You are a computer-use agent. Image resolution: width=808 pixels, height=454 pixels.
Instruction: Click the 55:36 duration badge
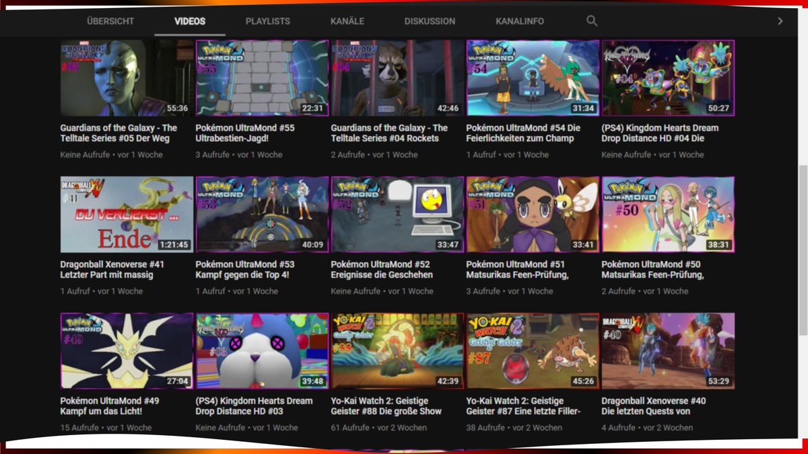[x=177, y=108]
